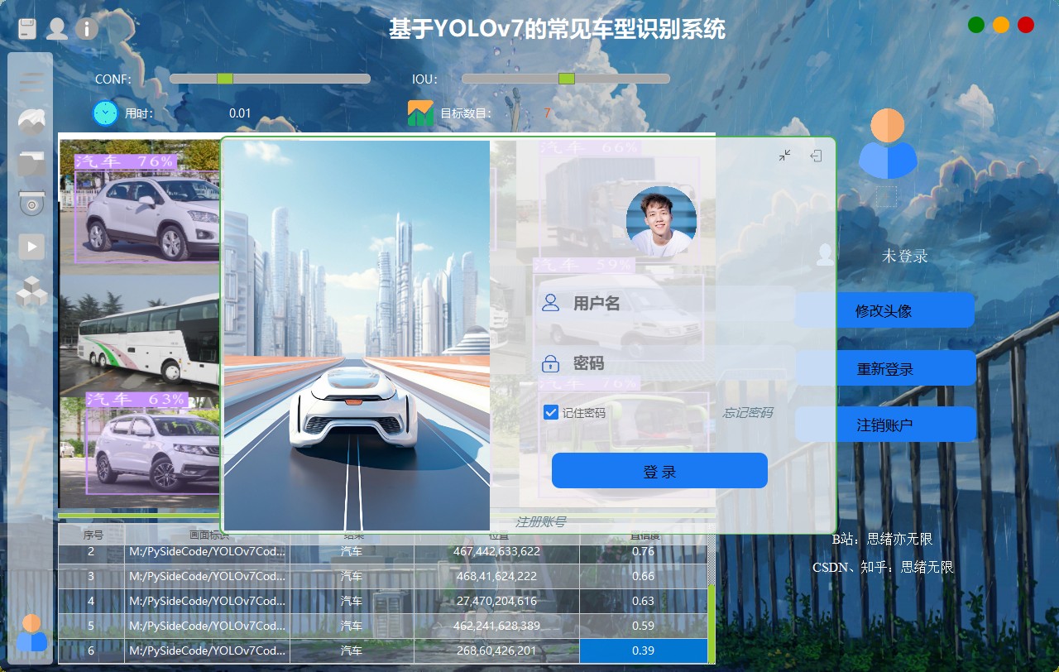1059x672 pixels.
Task: Select table cell 468,41,624,222
Action: 496,576
